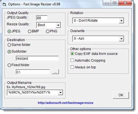Click the Fast Image Resizer title bar icon
The height and width of the screenshot is (114, 138).
(x=4, y=4)
